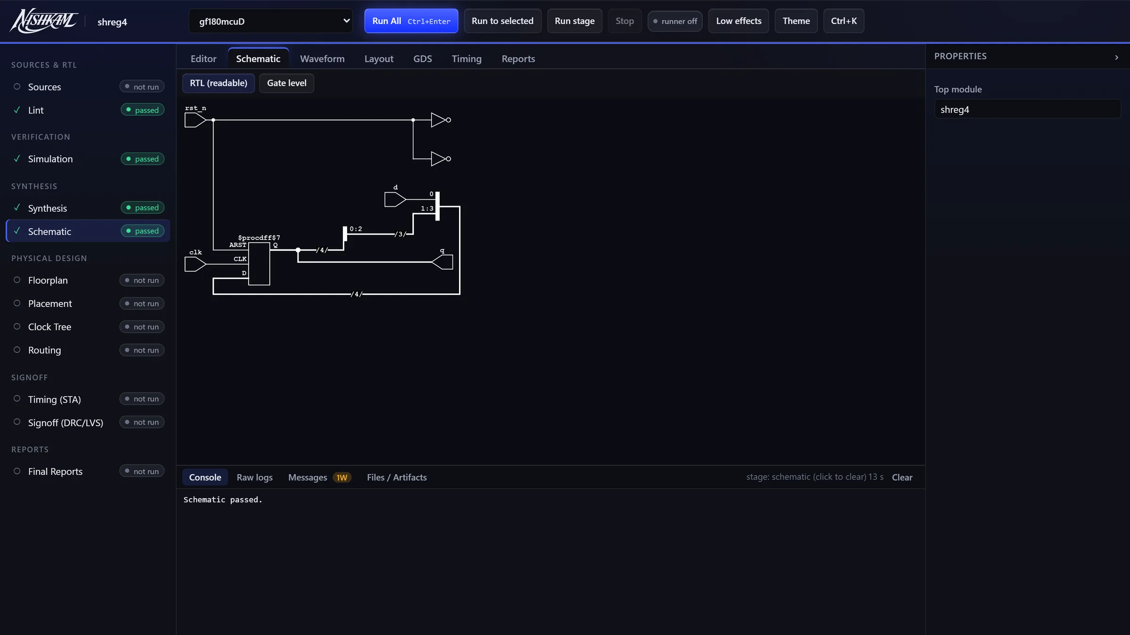This screenshot has width=1130, height=635.
Task: Open the Files / Artifacts tab
Action: pos(396,477)
